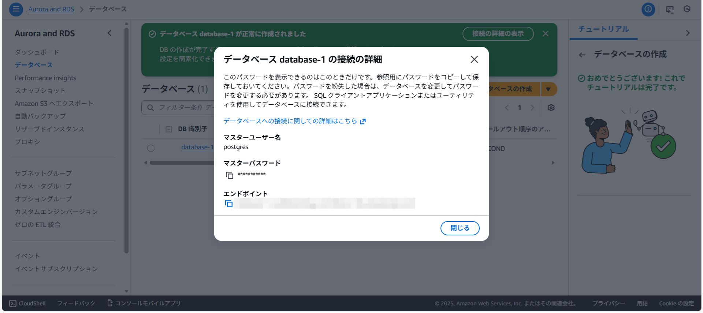
Task: Click the info icon in top bar
Action: pyautogui.click(x=648, y=9)
